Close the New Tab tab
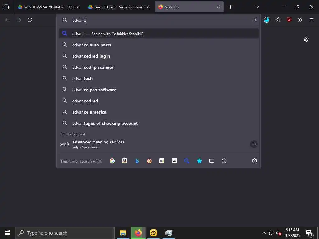The height and width of the screenshot is (239, 319). pos(218,7)
